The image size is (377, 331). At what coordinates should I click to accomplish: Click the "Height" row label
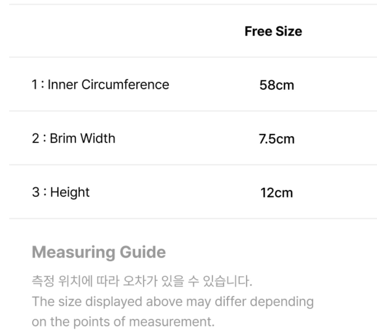pos(70,192)
